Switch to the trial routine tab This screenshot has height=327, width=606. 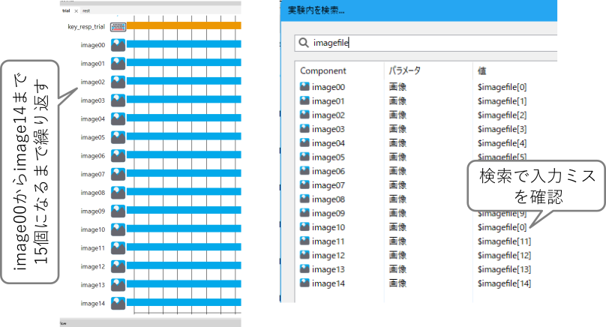66,10
